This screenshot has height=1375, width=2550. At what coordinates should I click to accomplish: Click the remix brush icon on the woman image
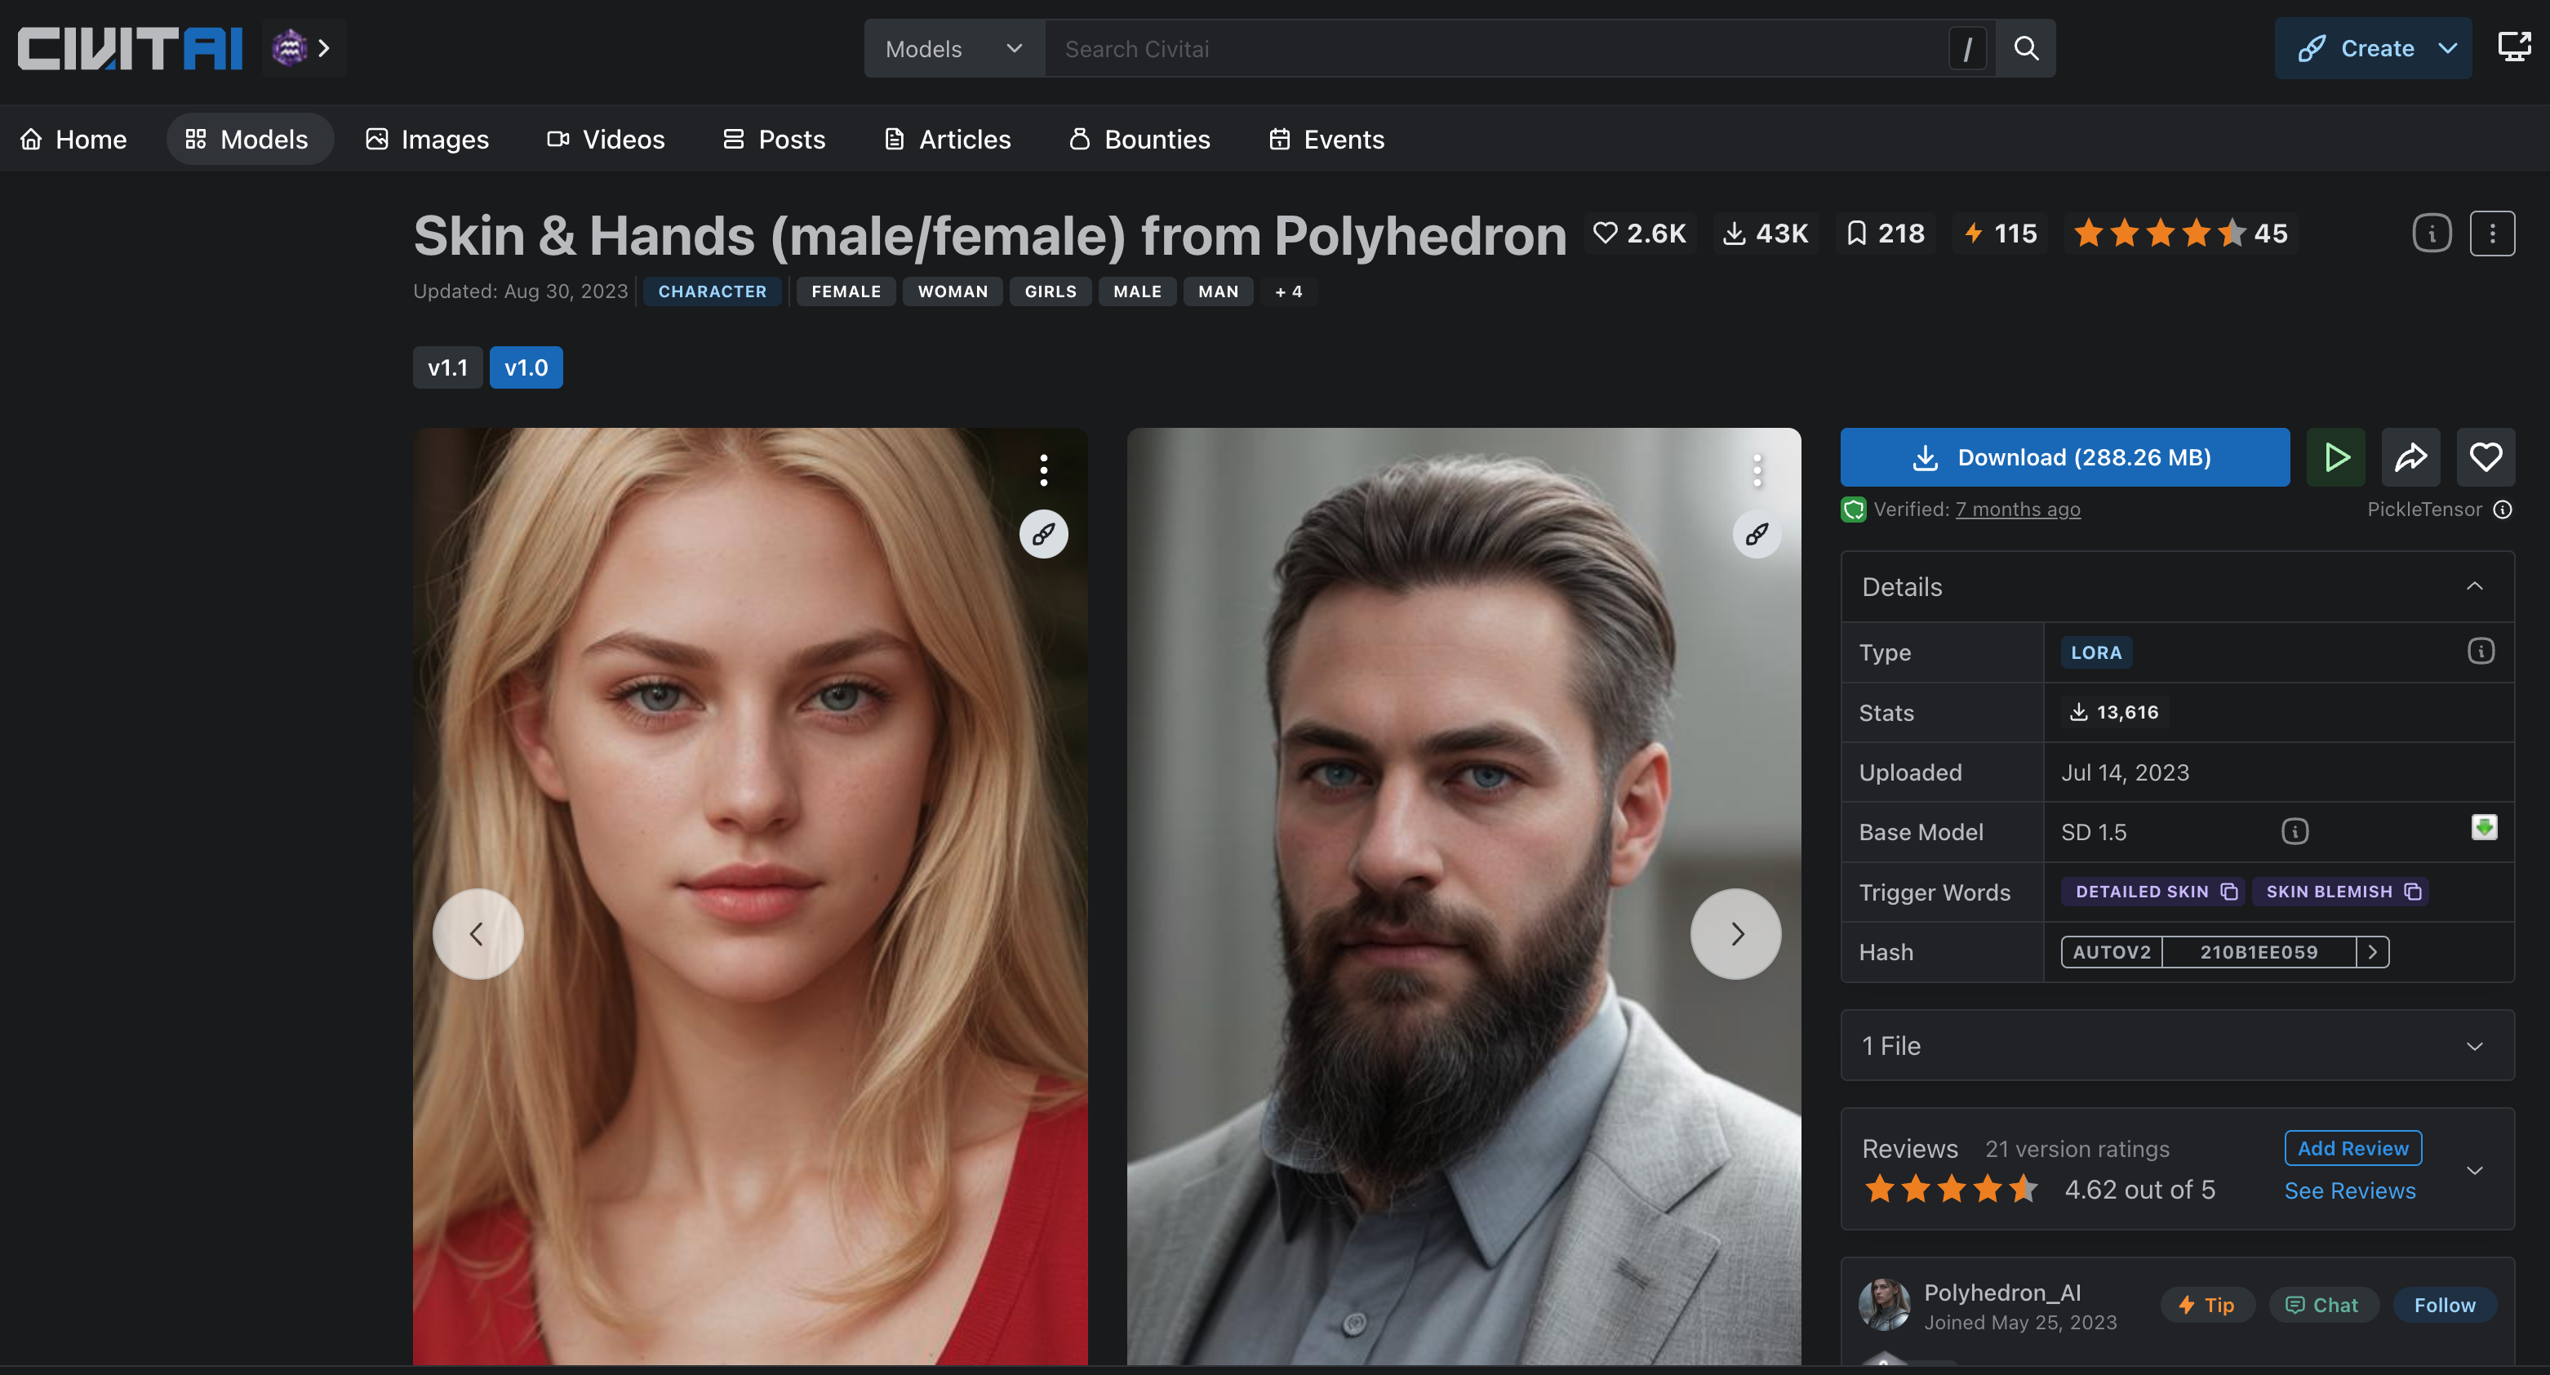coord(1043,535)
